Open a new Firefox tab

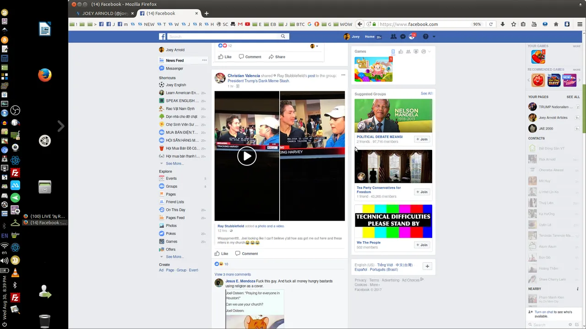coord(206,13)
